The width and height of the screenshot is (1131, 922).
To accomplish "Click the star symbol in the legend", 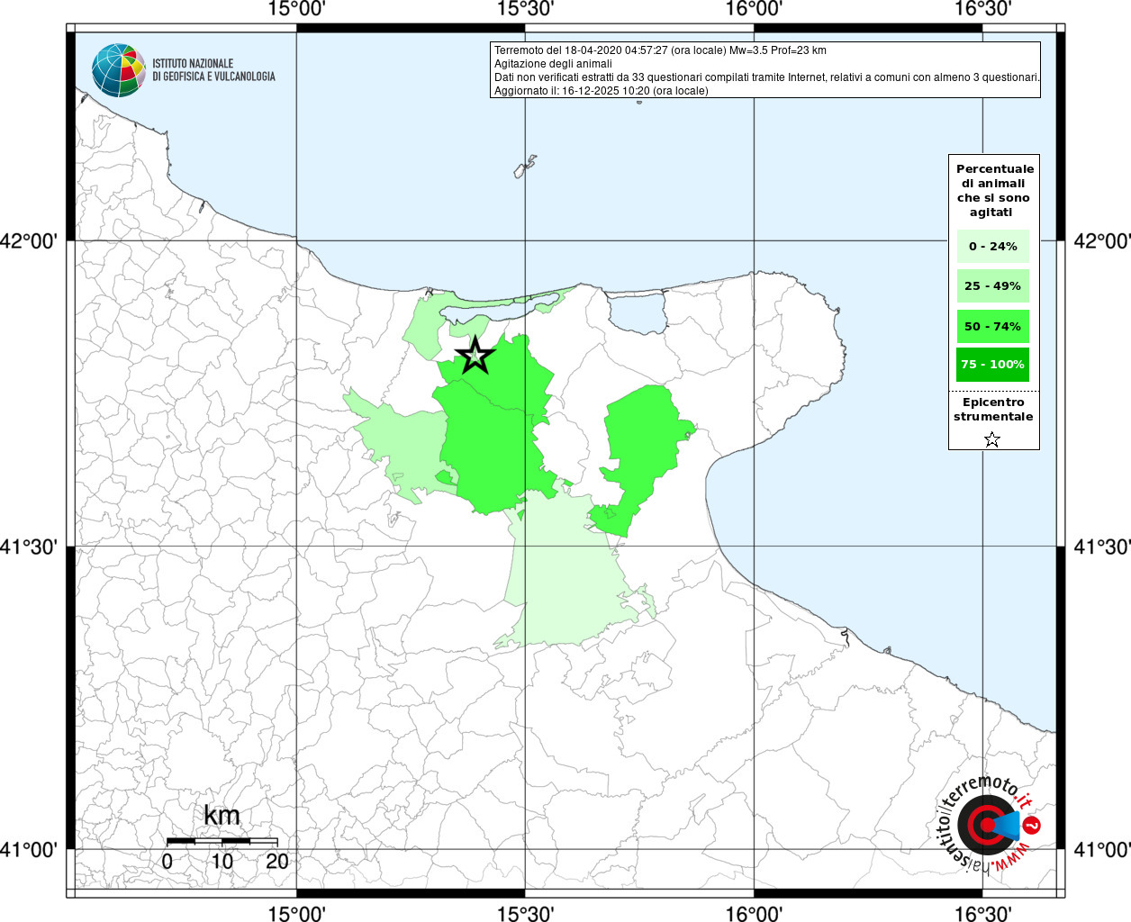I will 991,439.
